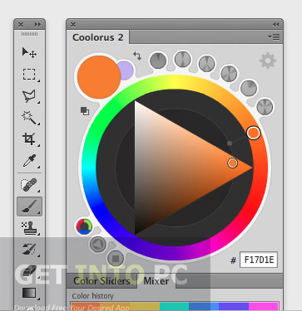Select the Brush tool
The image size is (302, 311).
click(30, 206)
